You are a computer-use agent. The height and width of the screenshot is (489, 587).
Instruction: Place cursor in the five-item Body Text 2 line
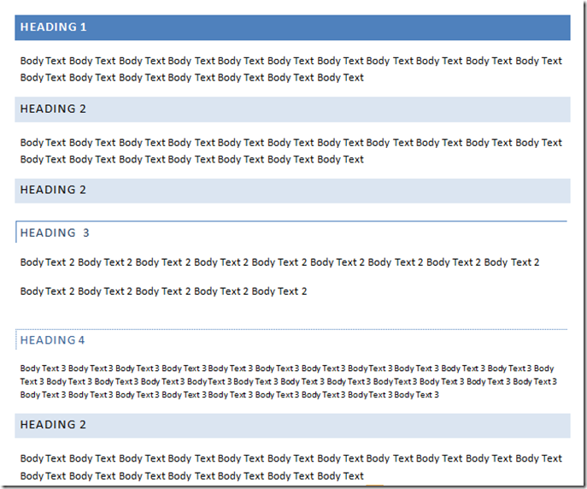tap(163, 292)
